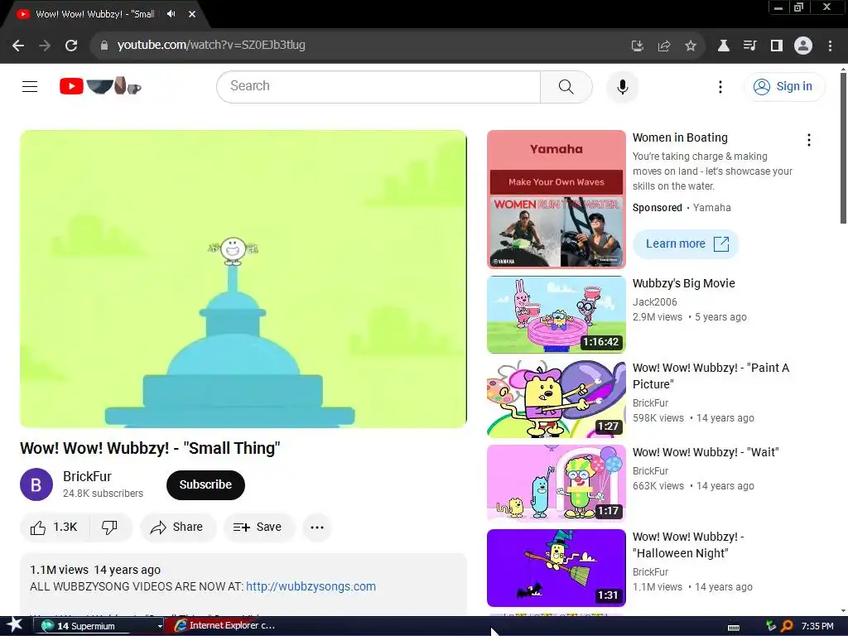Click the Jack2006 channel name
The image size is (848, 636).
654,301
